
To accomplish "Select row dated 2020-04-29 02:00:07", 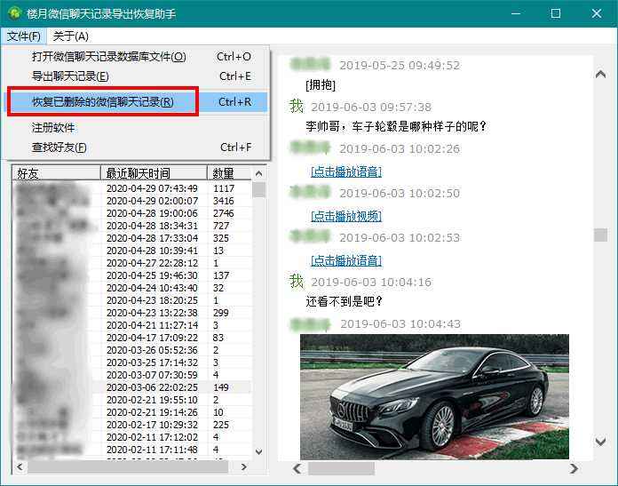I will pos(132,201).
